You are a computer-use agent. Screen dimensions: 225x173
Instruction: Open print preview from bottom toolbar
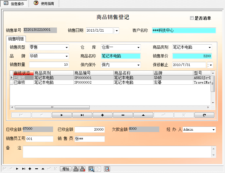pyautogui.click(x=91, y=169)
